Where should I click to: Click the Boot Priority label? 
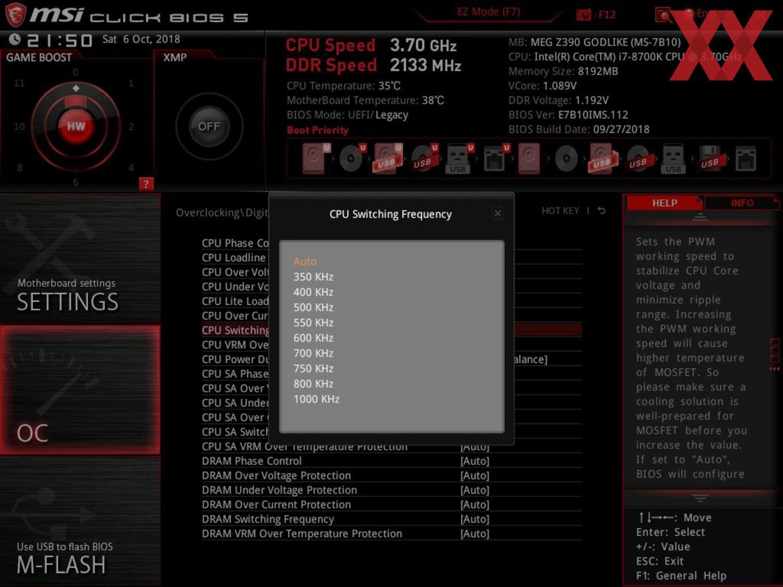[317, 130]
